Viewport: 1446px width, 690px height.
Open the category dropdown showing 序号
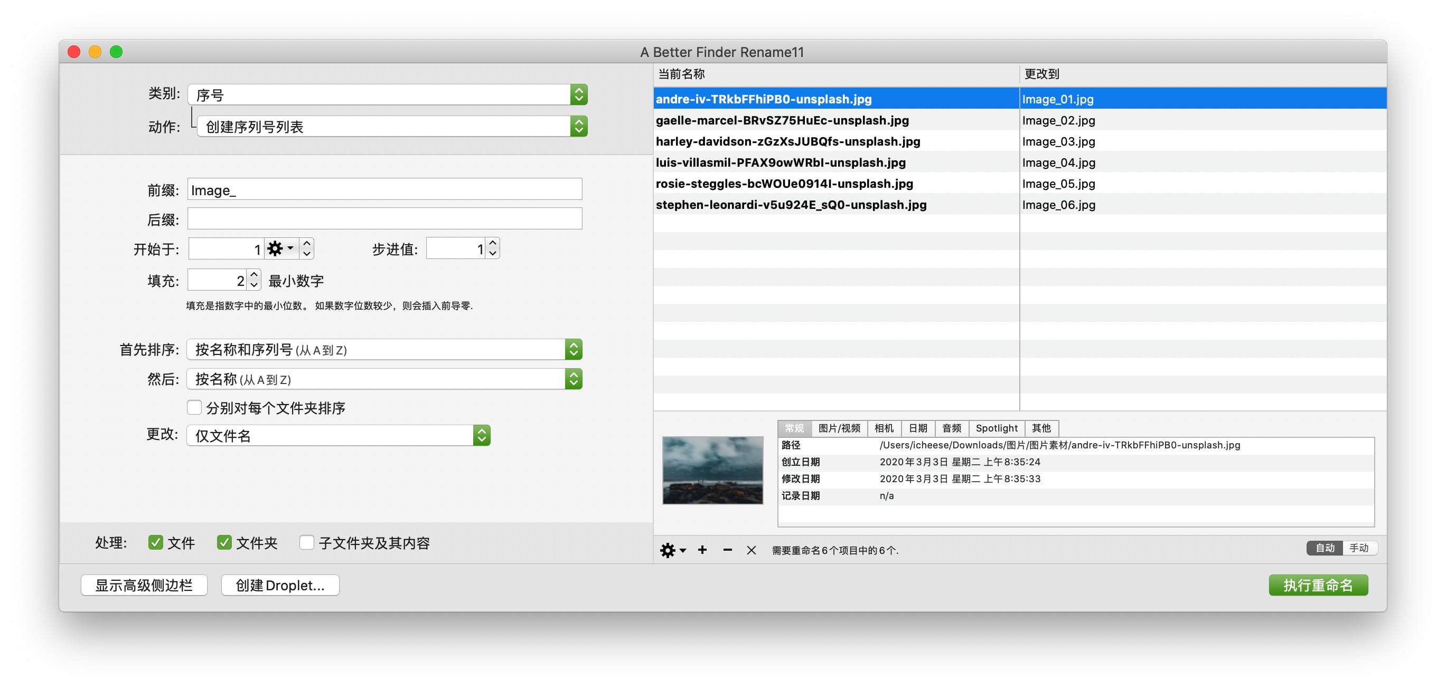coord(387,95)
